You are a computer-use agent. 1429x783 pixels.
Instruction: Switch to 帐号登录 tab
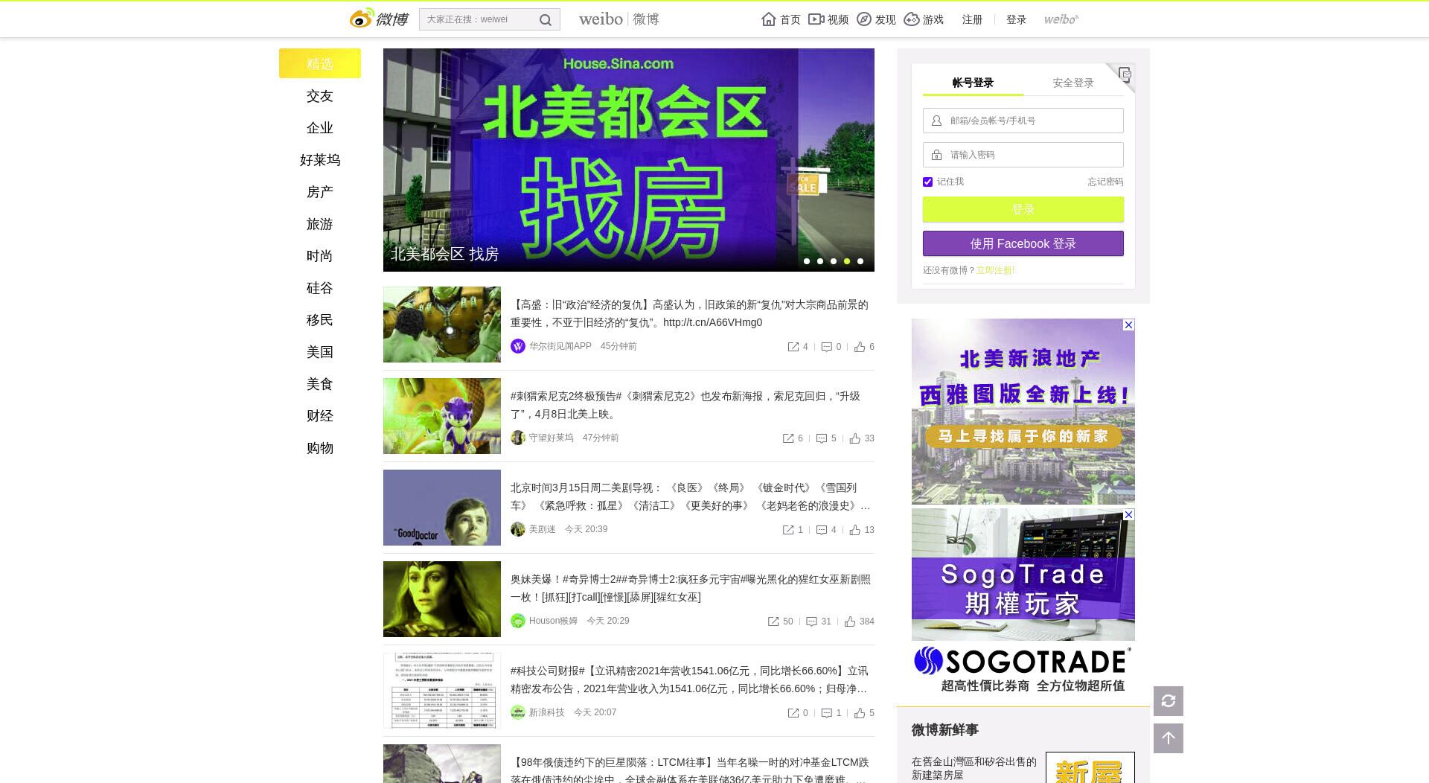(973, 83)
